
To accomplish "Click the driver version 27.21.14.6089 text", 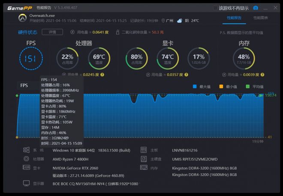I will pos(88,175).
